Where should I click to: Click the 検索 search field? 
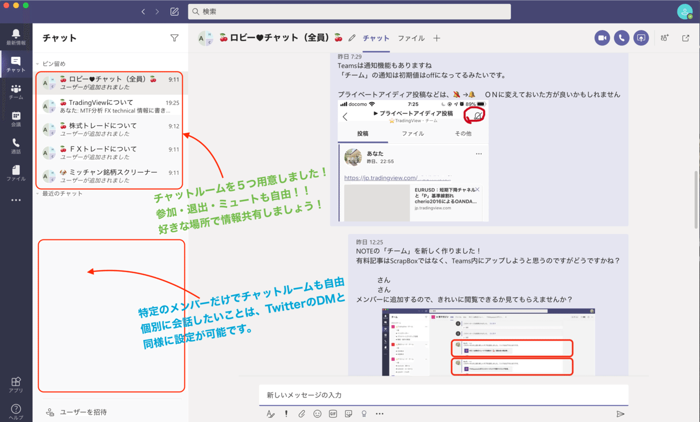click(x=349, y=11)
